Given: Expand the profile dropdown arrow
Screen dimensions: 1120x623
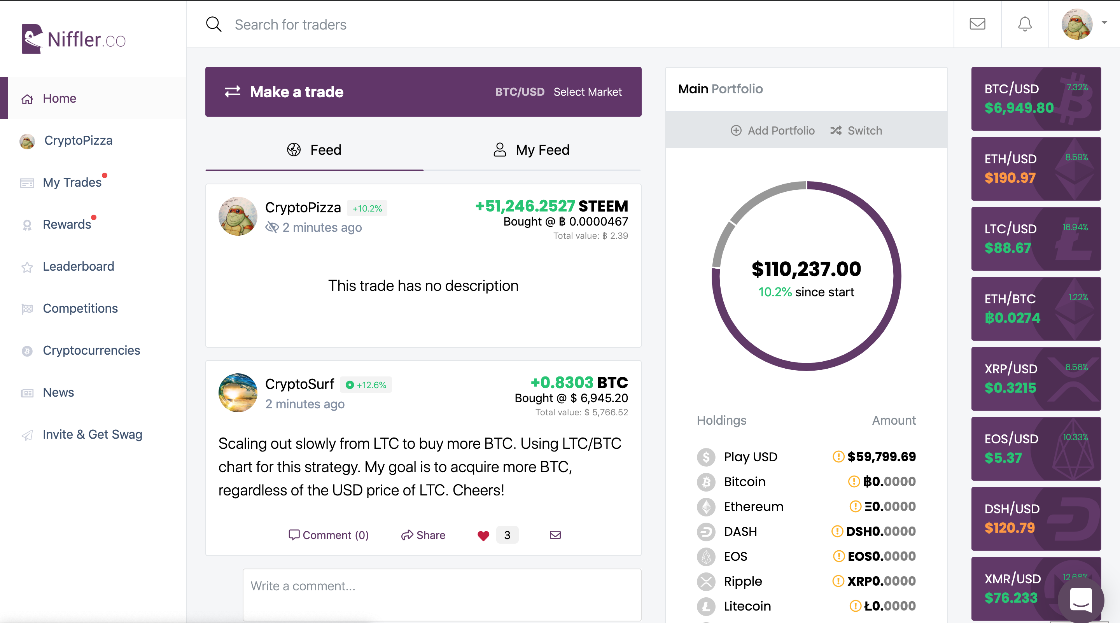Looking at the screenshot, I should [x=1104, y=22].
